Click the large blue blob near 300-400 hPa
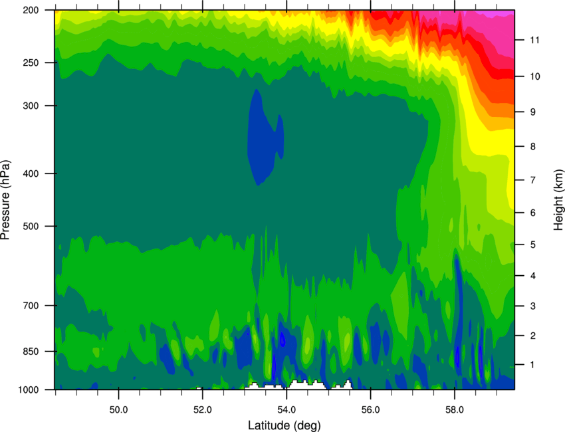The width and height of the screenshot is (565, 432). tap(263, 140)
